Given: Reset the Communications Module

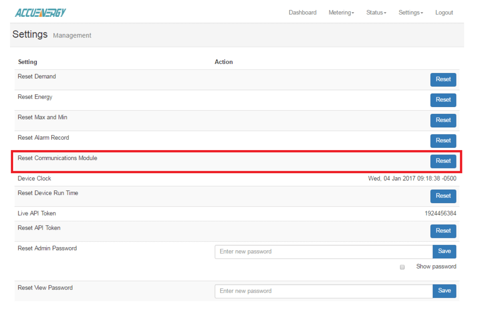Looking at the screenshot, I should [x=443, y=161].
